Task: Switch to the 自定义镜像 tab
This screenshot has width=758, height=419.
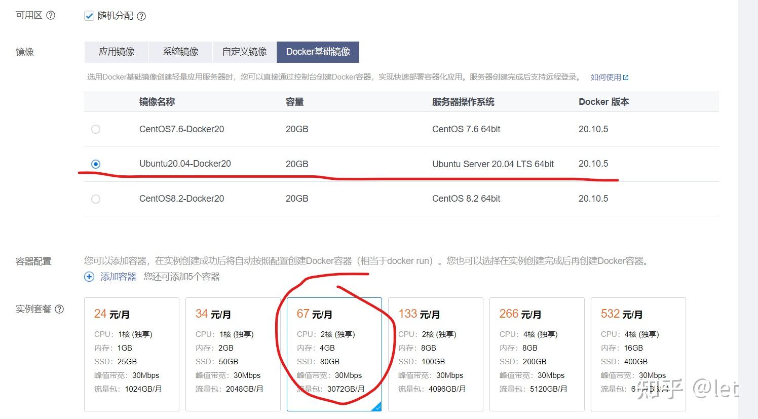Action: pyautogui.click(x=245, y=52)
